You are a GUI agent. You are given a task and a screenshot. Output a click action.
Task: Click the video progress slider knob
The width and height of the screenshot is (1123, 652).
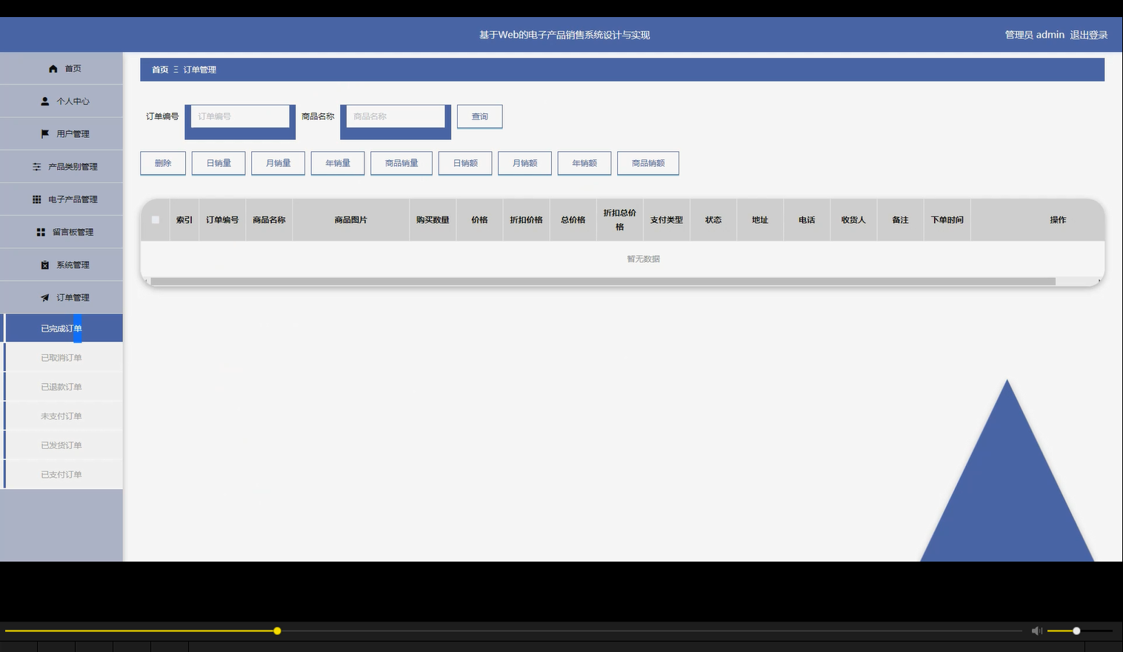click(277, 631)
